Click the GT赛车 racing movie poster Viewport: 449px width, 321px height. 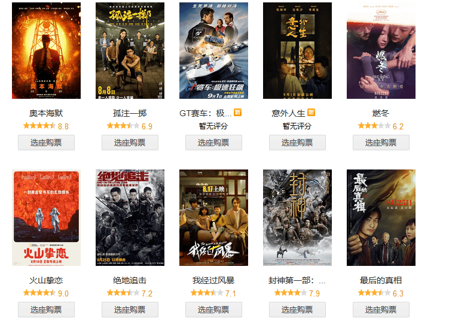(x=213, y=50)
